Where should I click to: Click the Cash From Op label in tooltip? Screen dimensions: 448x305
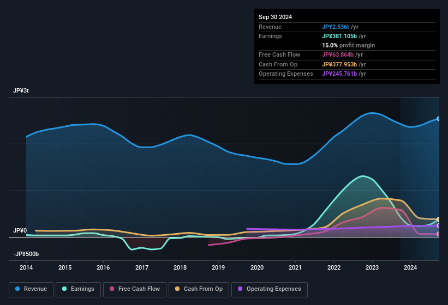point(278,64)
